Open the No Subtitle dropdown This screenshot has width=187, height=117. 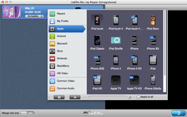34,16
